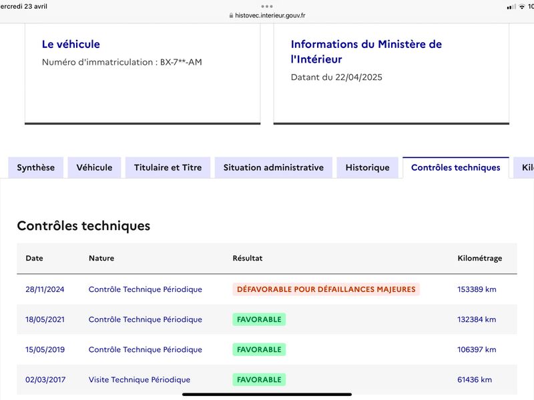Click the Favorable badge in the 18/05/2021 row
Screen dimensions: 534x400
(259, 319)
